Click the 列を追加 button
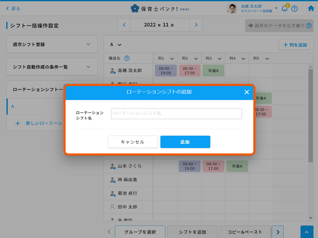This screenshot has height=238, width=318. coord(294,45)
